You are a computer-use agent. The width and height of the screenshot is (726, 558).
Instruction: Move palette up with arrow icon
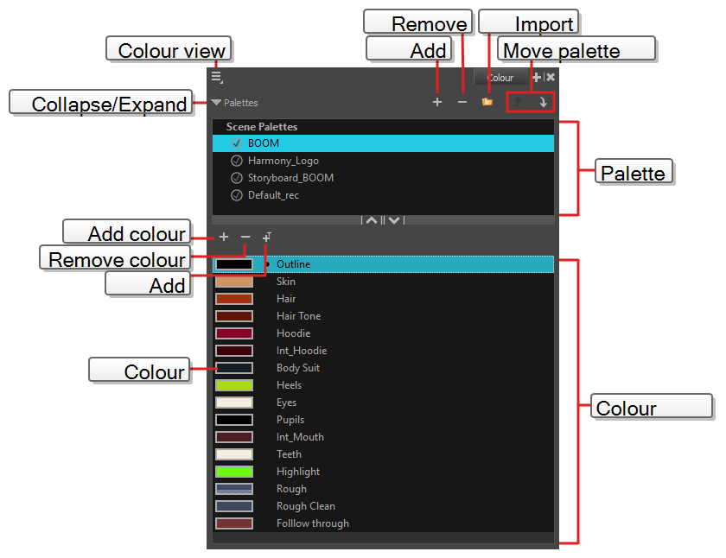[519, 102]
